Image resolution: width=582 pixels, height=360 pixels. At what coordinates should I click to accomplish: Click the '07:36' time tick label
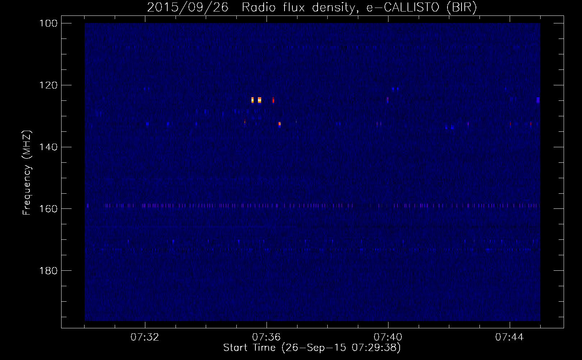point(267,337)
